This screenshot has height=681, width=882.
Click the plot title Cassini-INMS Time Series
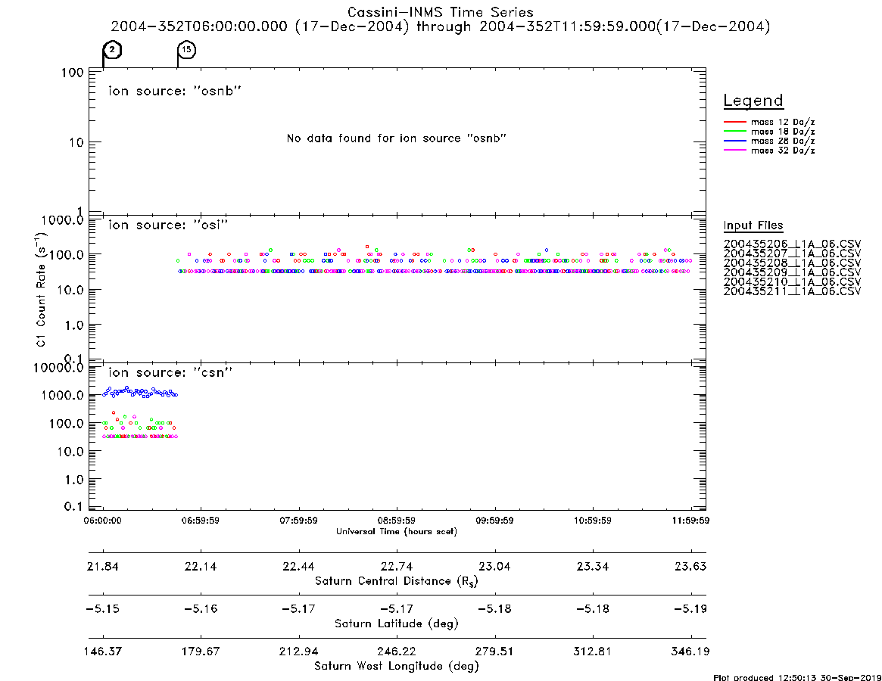[x=441, y=12]
